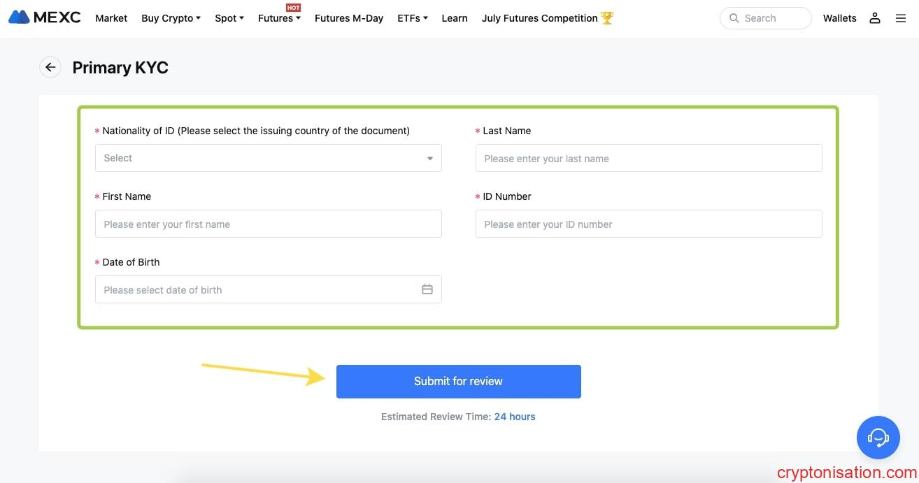The height and width of the screenshot is (483, 919).
Task: Click the First Name input field
Action: [x=268, y=224]
